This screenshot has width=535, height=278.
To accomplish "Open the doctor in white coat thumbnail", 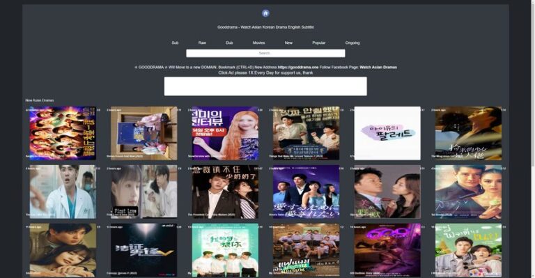I will [x=63, y=192].
